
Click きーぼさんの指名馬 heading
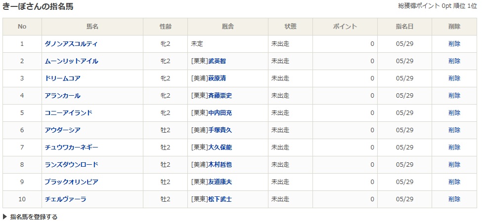38,6
